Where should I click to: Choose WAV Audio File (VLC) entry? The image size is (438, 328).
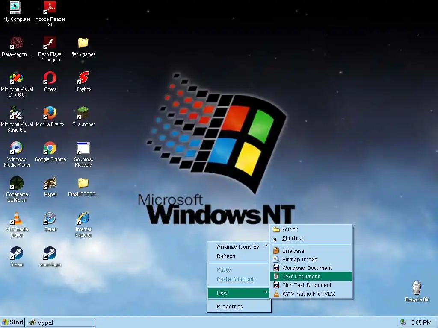(x=311, y=293)
